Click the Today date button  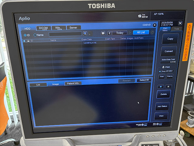tap(120, 33)
